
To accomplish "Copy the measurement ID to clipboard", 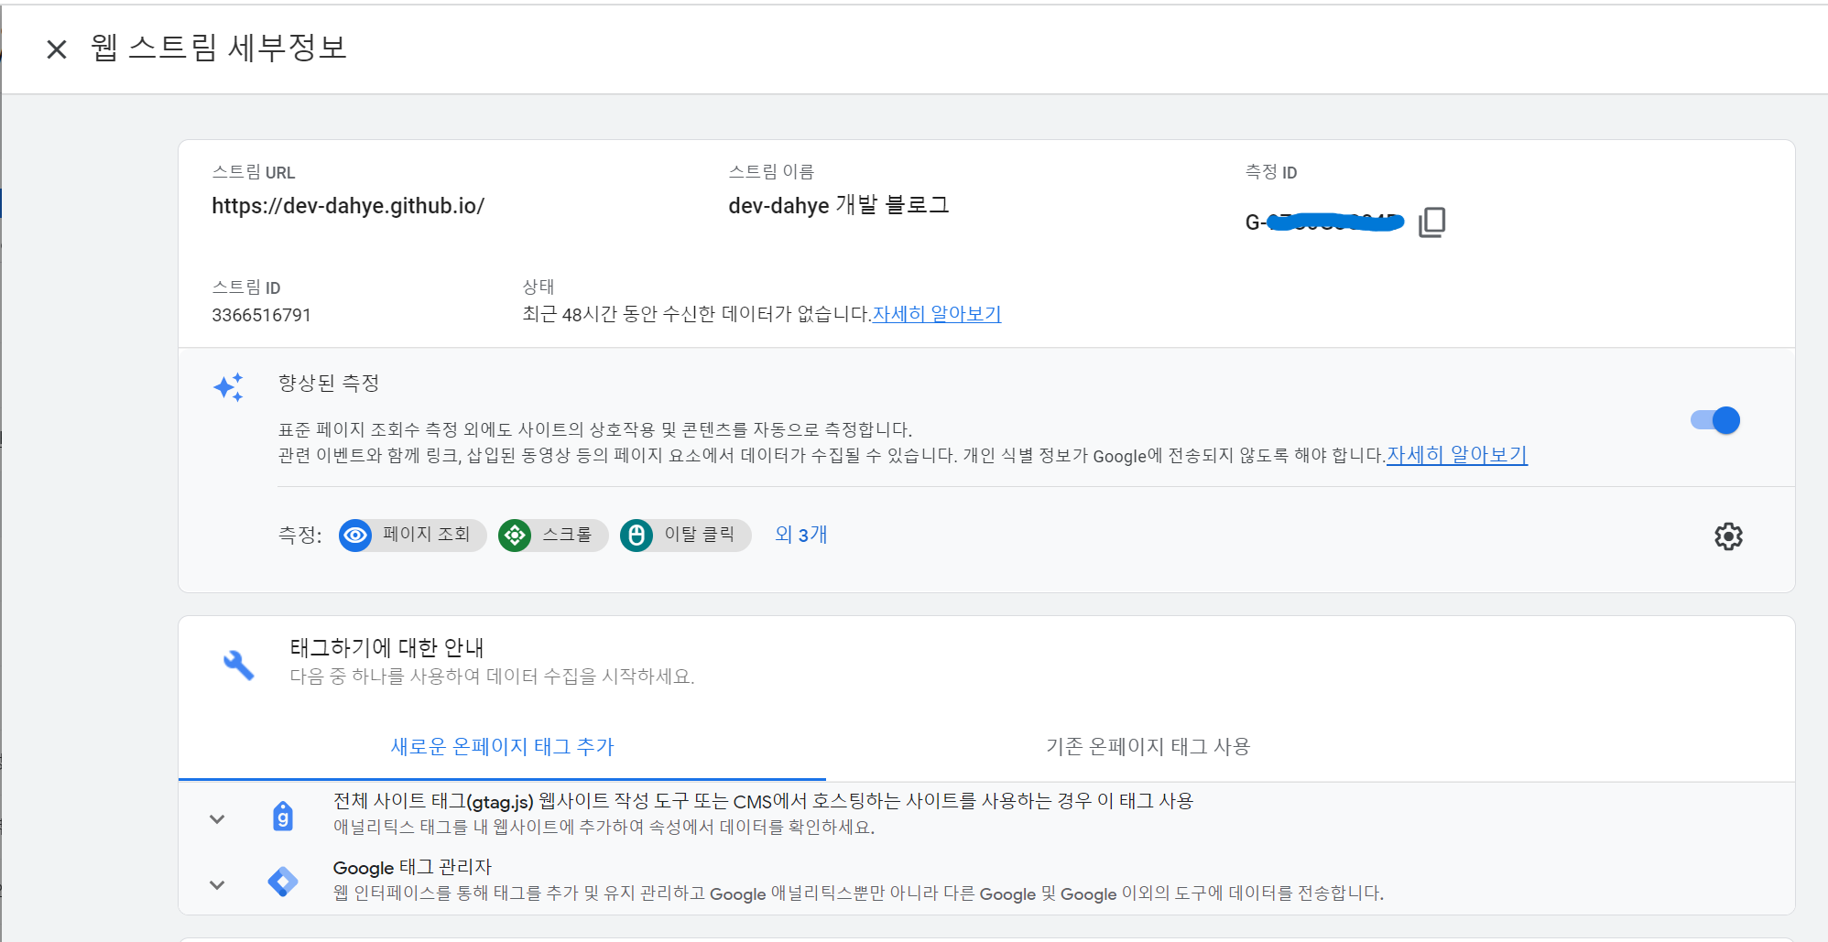I will pos(1431,222).
